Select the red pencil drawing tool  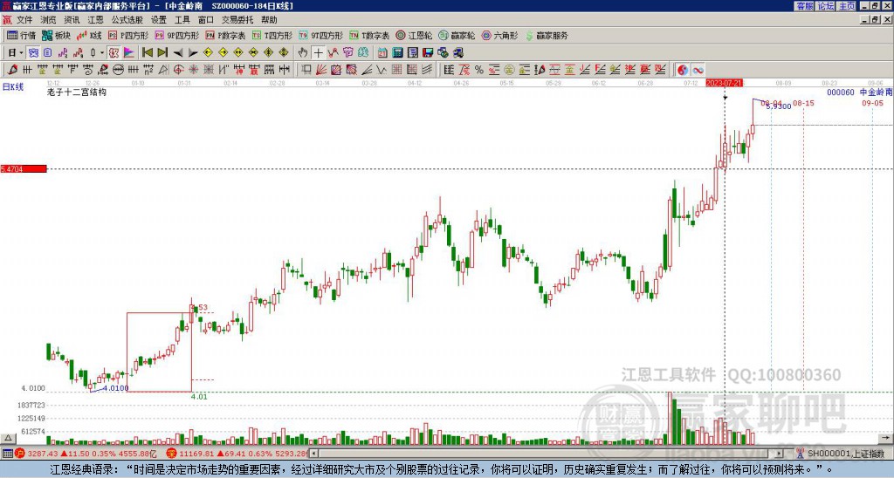[x=12, y=70]
